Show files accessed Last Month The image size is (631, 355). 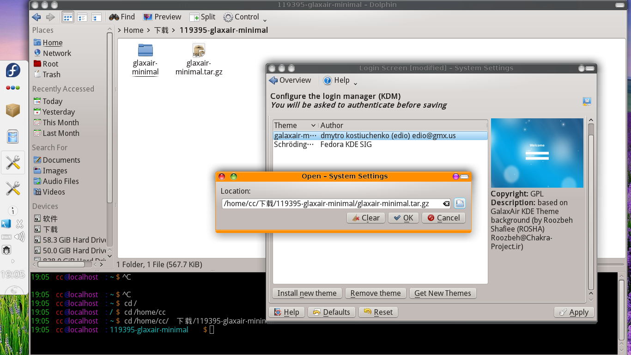(x=56, y=133)
